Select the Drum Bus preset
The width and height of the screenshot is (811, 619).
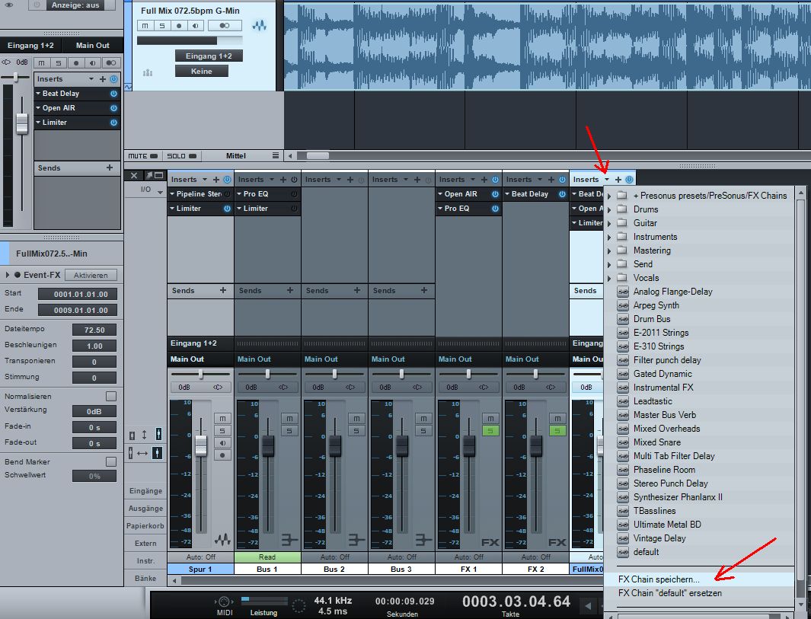pyautogui.click(x=651, y=319)
